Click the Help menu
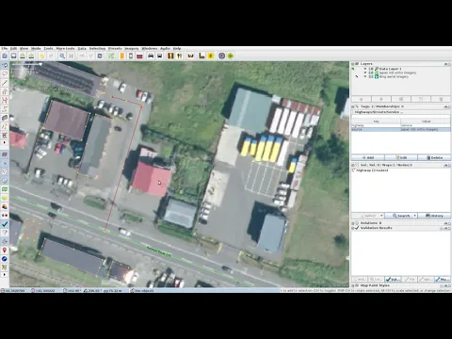Screen dimensions: 452x339 point(177,49)
